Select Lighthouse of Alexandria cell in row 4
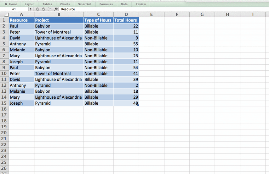Viewport: 269px width, 174px height. click(x=59, y=38)
